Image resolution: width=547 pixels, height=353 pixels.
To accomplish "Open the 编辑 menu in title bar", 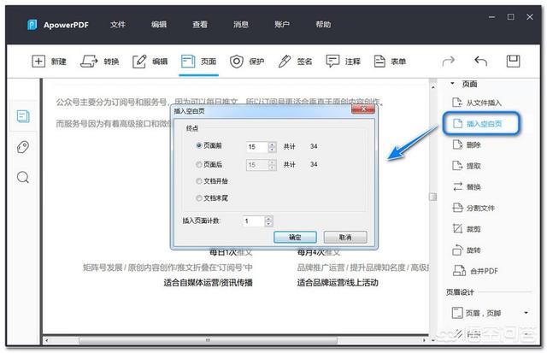I will (x=159, y=25).
